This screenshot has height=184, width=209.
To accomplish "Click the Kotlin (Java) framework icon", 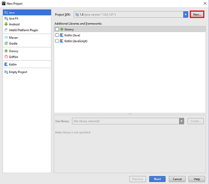I will coord(62,35).
